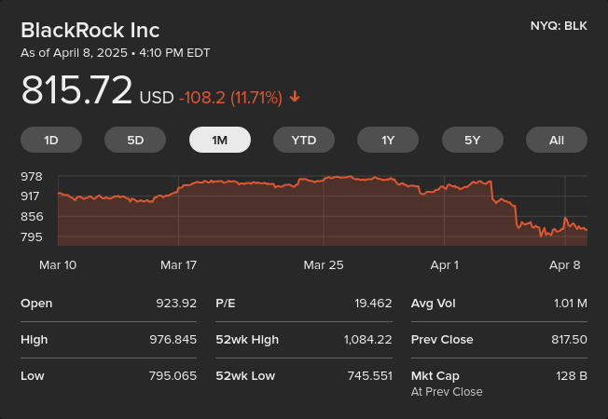Click the Mar 17 axis label

pos(178,264)
